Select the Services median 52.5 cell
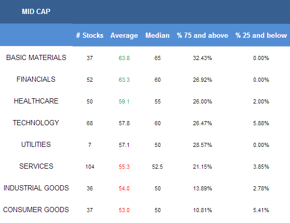The width and height of the screenshot is (290, 223). tap(157, 167)
